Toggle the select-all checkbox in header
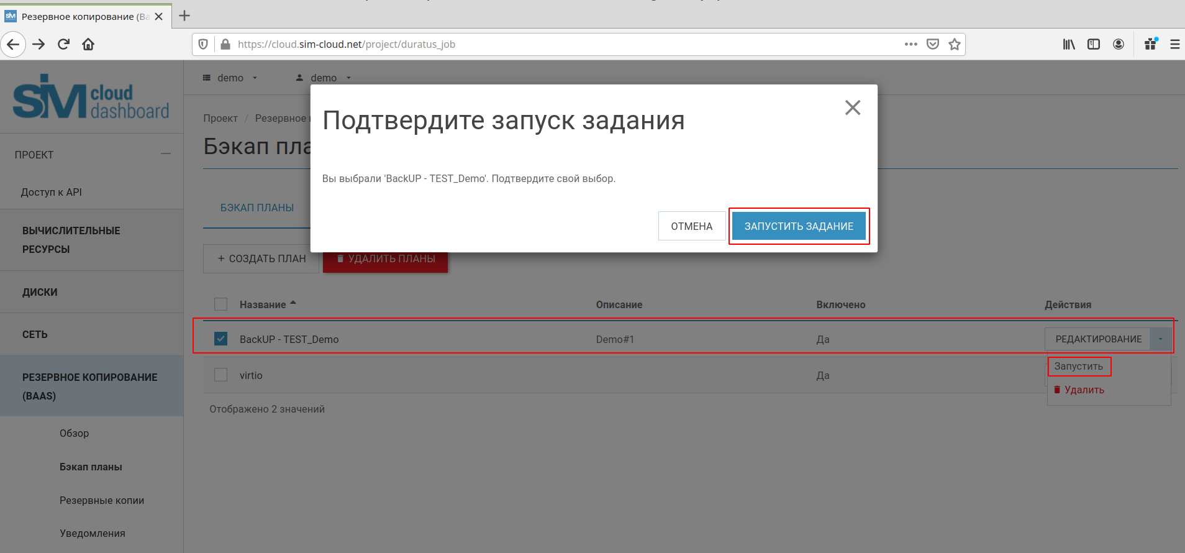This screenshot has height=553, width=1185. [220, 304]
